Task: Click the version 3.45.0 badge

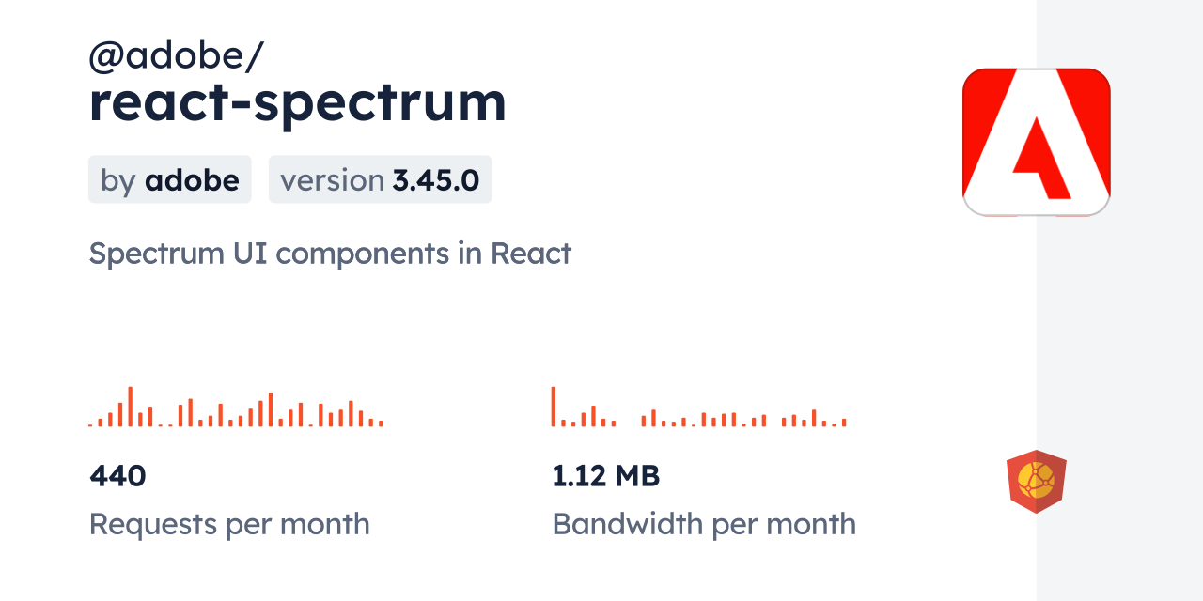Action: 380,179
